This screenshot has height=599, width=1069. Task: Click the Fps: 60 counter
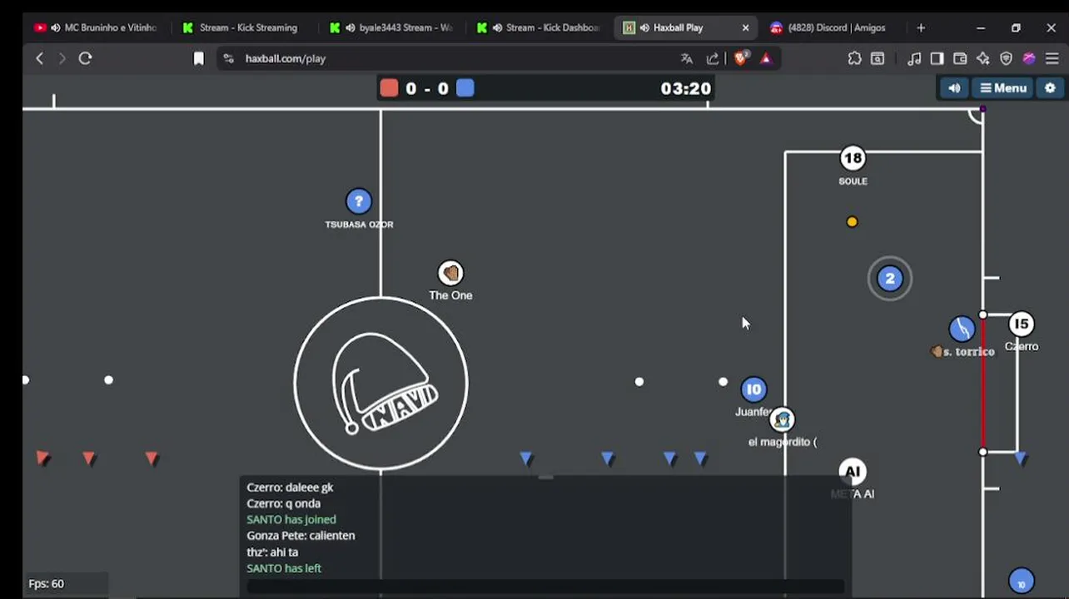[47, 584]
